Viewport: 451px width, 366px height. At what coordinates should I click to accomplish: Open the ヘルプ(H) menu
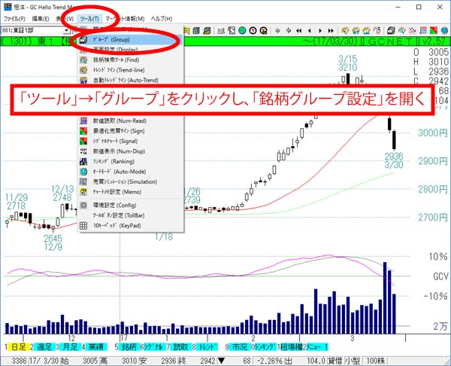162,19
